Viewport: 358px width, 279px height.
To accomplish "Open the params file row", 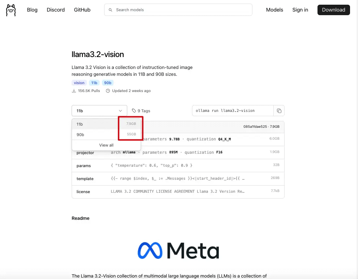I will pyautogui.click(x=178, y=165).
